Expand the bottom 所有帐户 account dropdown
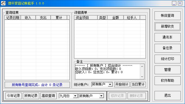Viewport: 185px width, 104px height. coord(101,96)
